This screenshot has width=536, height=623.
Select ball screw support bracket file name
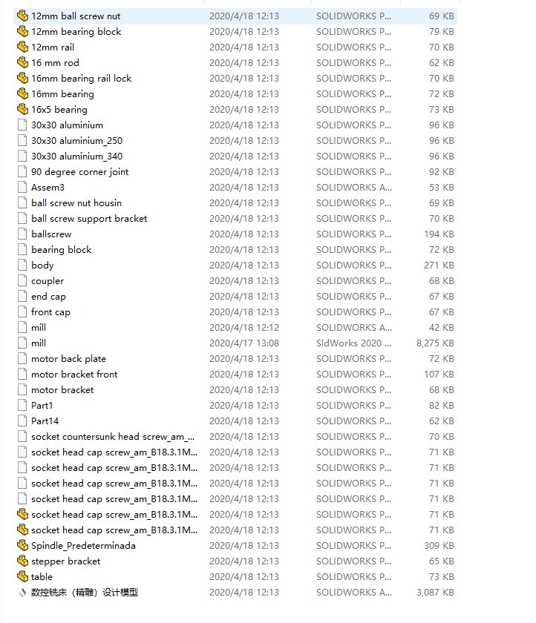89,219
